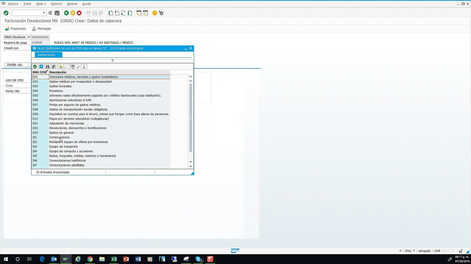Add to personal list star icon

pyautogui.click(x=60, y=67)
